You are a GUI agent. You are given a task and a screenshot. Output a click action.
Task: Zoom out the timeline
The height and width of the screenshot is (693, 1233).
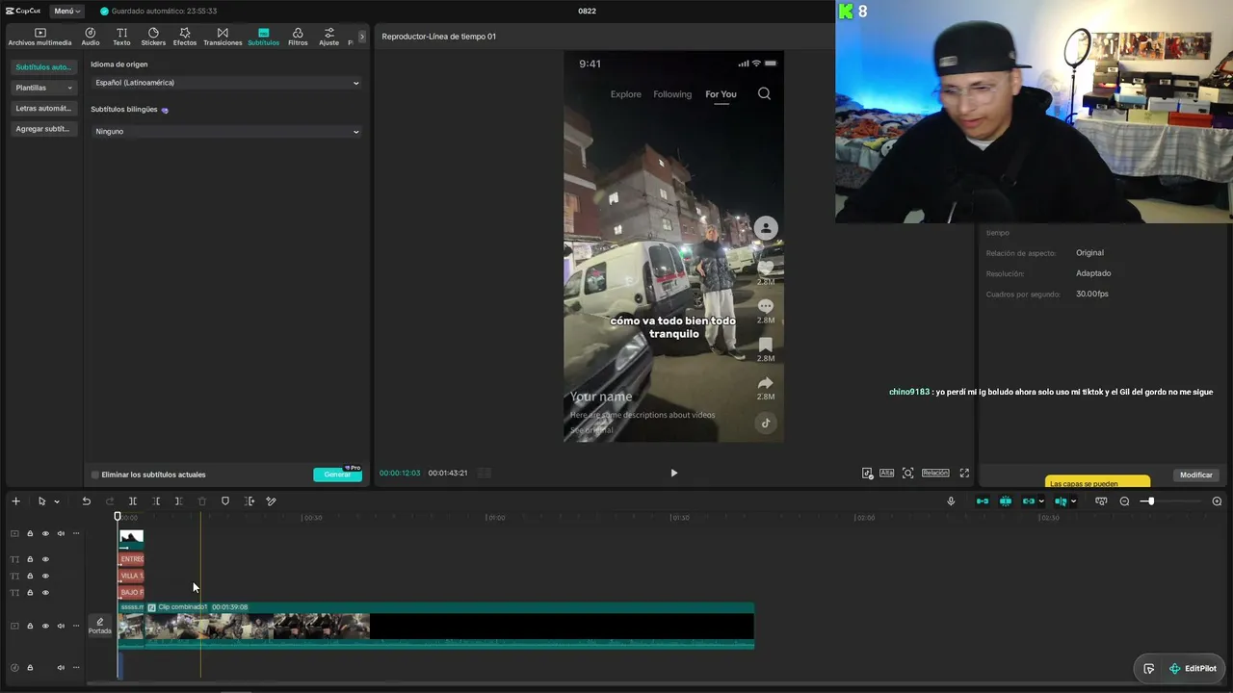[x=1124, y=501]
